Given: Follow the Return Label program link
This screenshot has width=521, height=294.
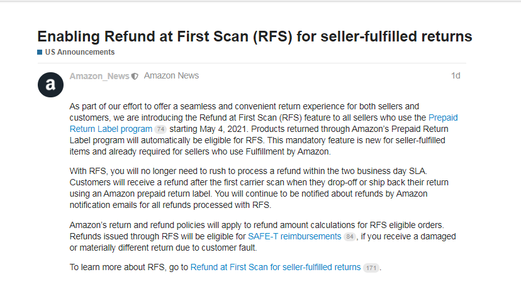Looking at the screenshot, I should 111,129.
